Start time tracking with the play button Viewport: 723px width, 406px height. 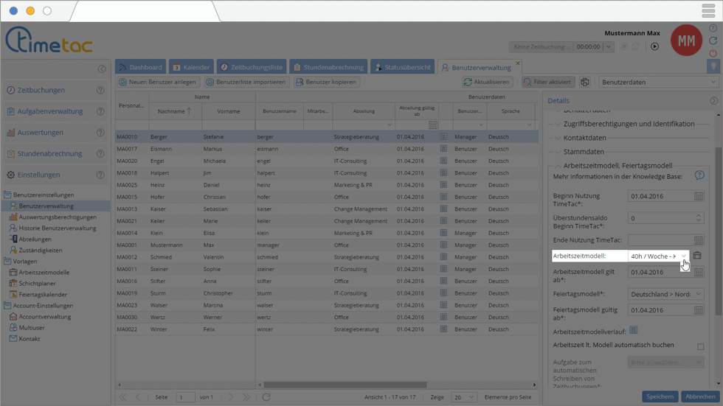click(x=654, y=46)
